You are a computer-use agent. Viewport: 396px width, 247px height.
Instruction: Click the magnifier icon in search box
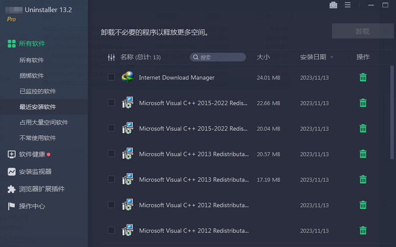[196, 57]
